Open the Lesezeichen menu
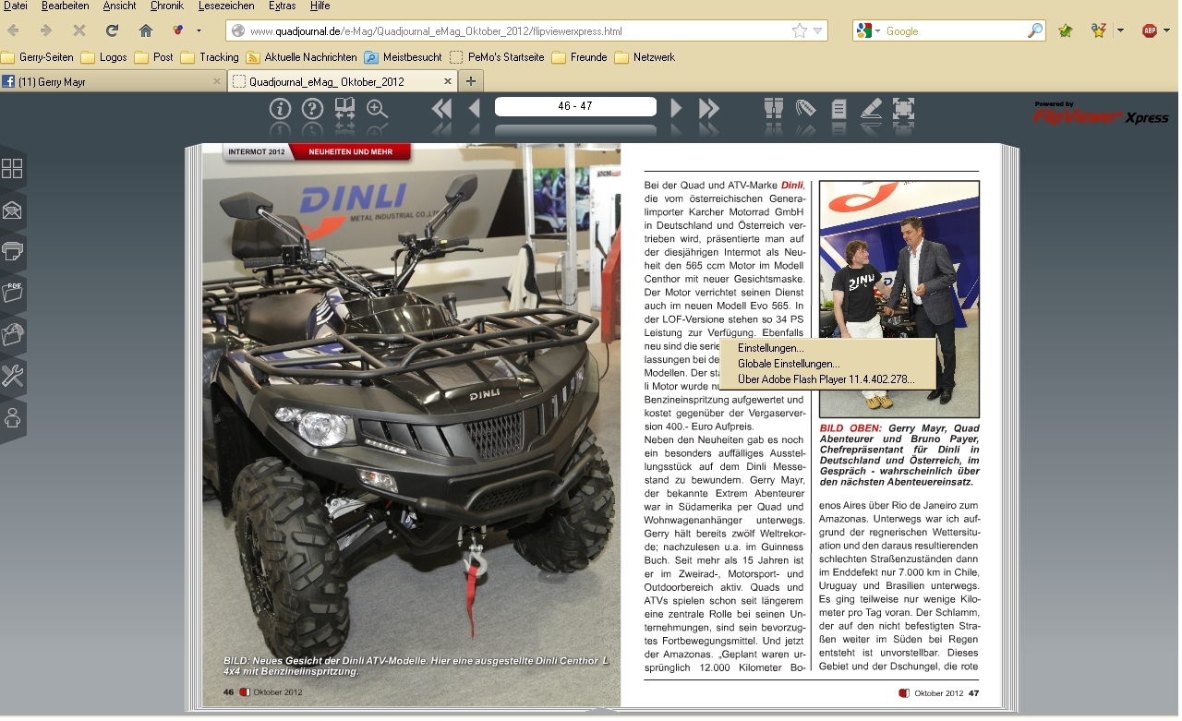The width and height of the screenshot is (1182, 721). coord(226,6)
